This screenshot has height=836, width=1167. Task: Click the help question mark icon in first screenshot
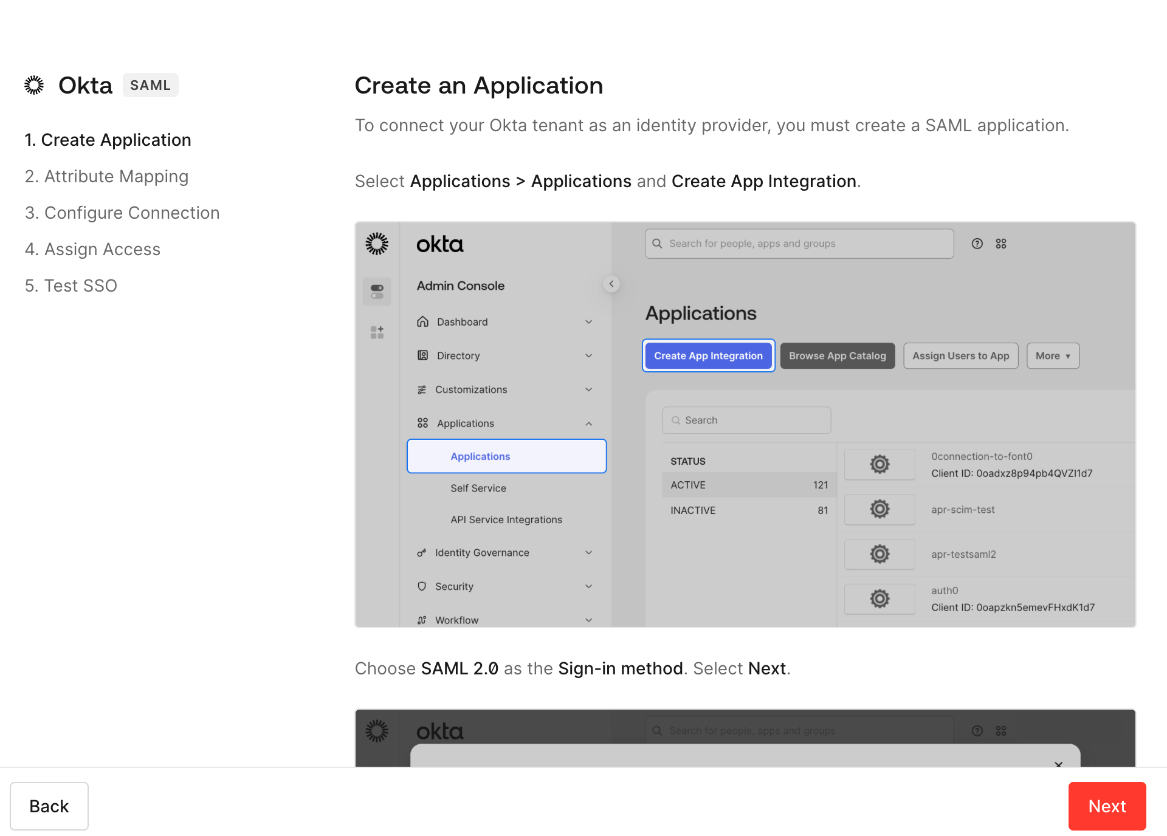coord(977,244)
